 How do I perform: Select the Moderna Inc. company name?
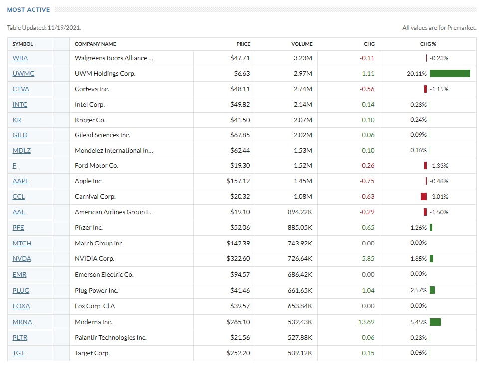(x=94, y=322)
